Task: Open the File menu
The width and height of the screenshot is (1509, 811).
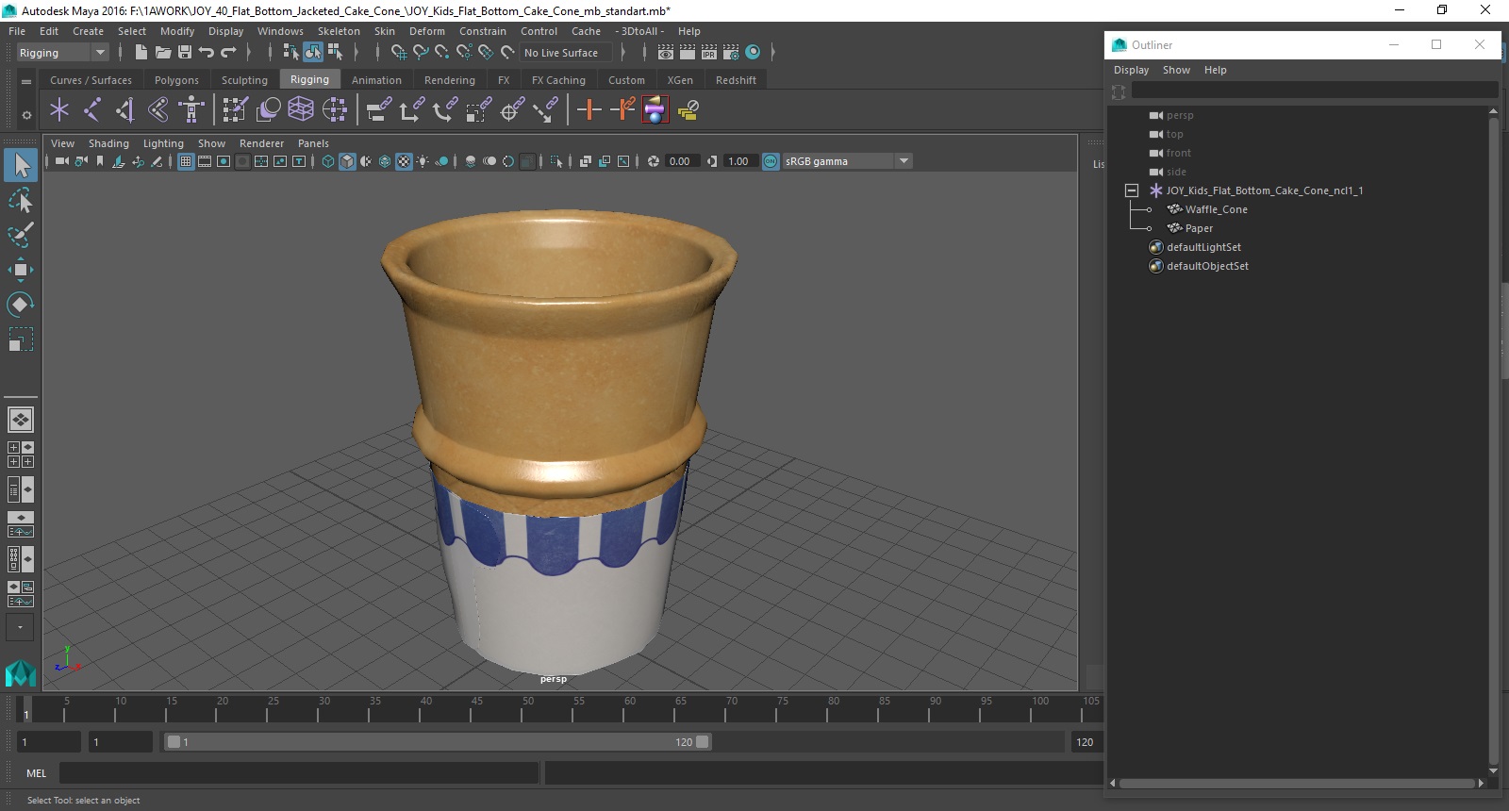Action: [x=17, y=31]
